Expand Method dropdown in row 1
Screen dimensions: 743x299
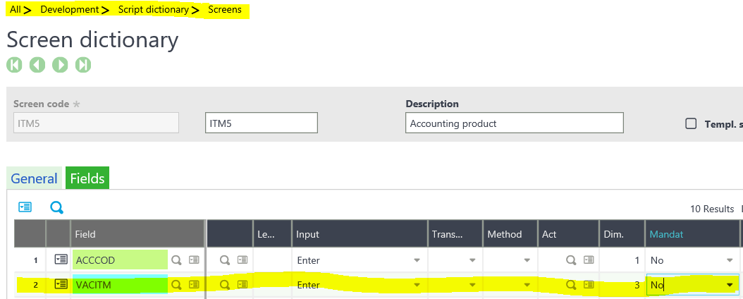(527, 261)
